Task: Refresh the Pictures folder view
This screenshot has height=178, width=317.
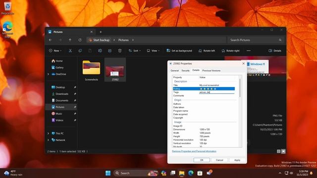Action: pyautogui.click(x=80, y=40)
